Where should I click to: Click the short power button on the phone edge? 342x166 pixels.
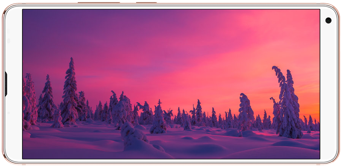[x=146, y=3]
